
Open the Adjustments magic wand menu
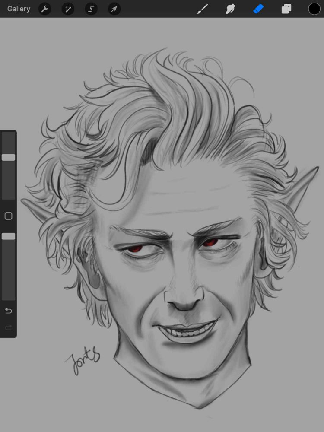pyautogui.click(x=68, y=9)
